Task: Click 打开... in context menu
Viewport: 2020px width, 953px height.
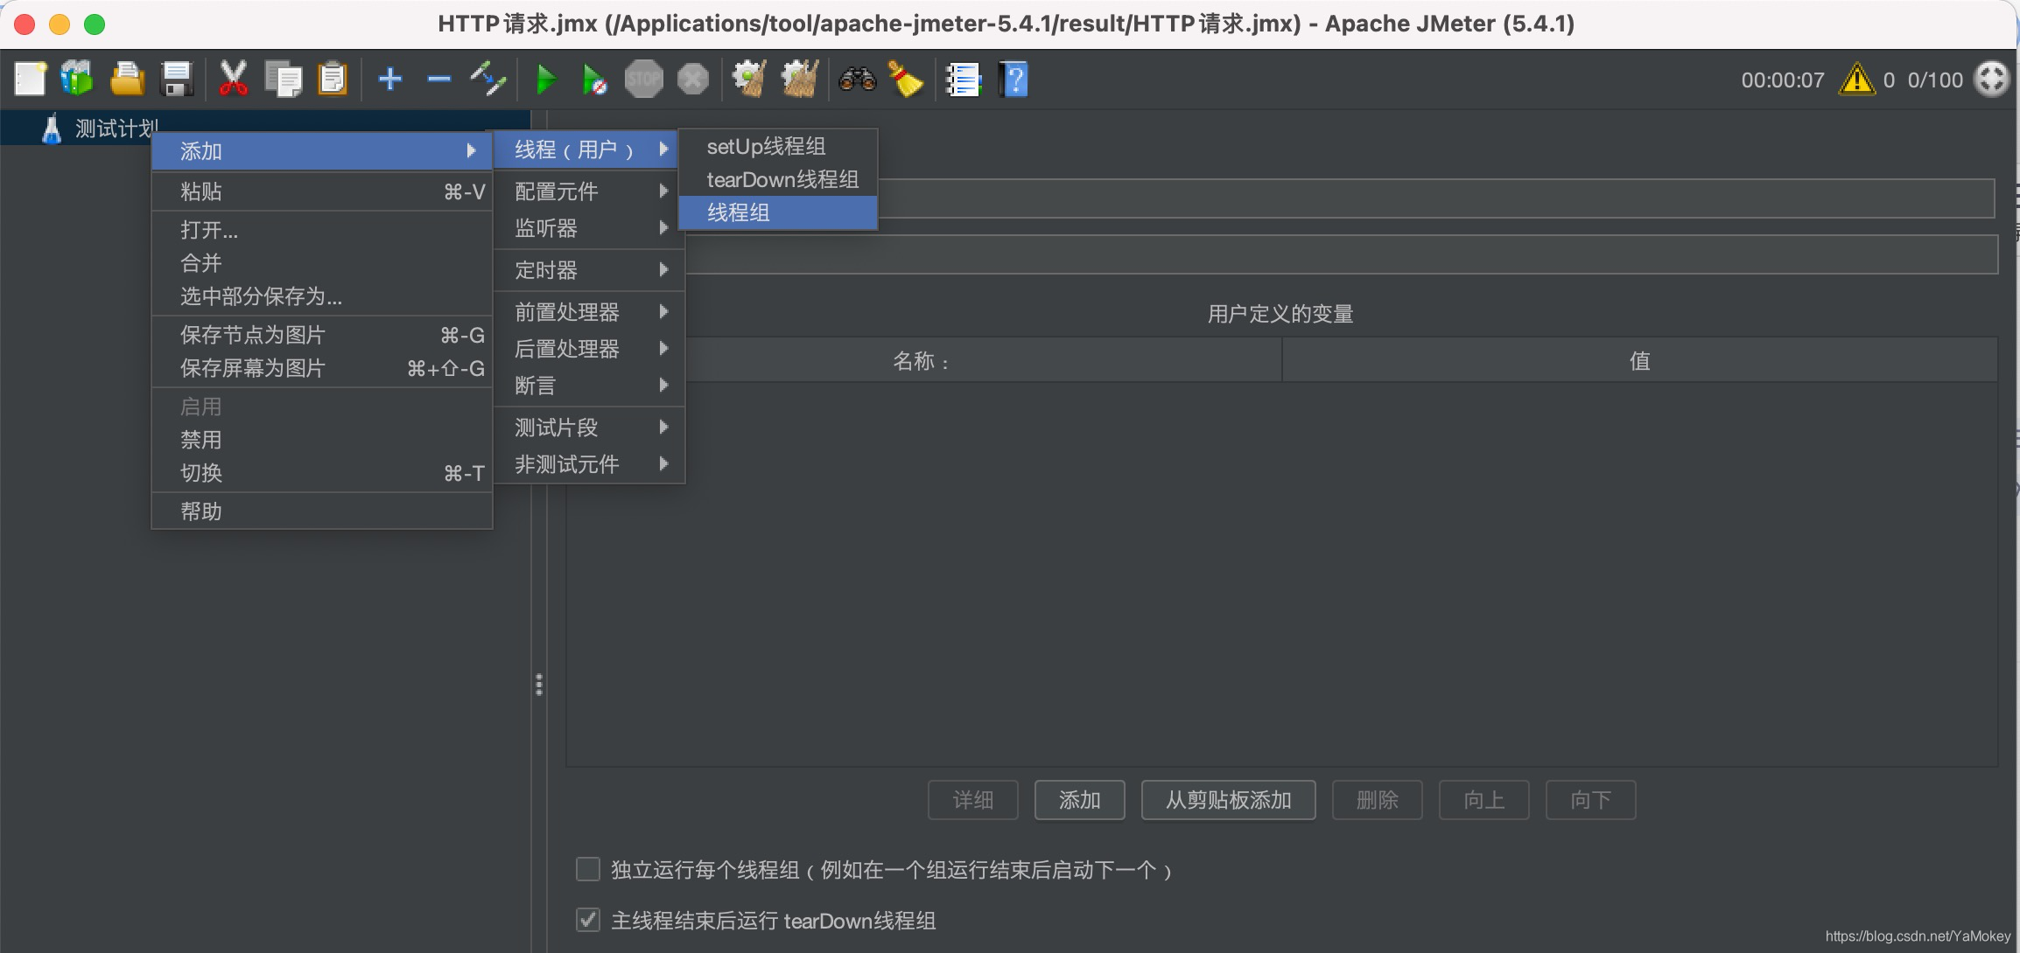Action: tap(321, 230)
